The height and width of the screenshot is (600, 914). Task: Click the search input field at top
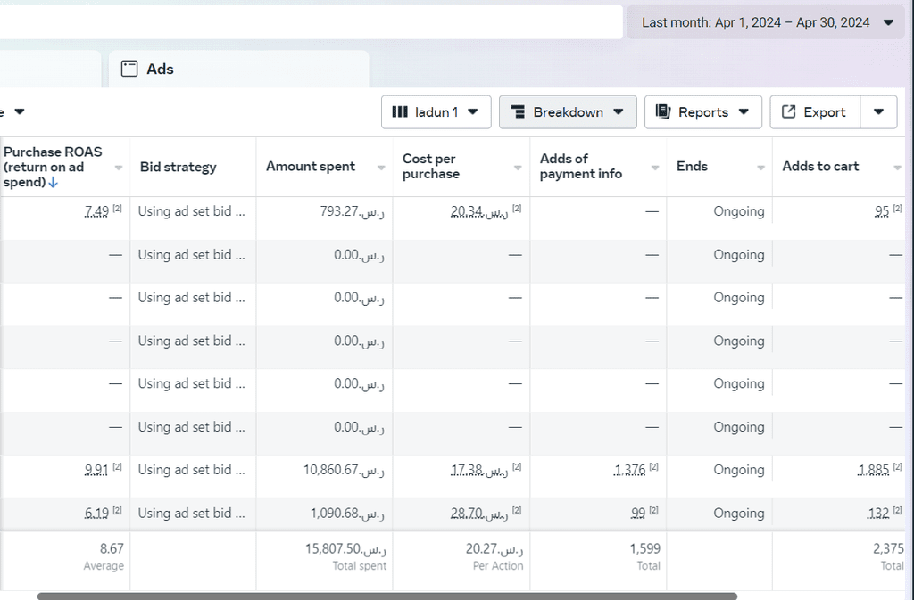(311, 22)
